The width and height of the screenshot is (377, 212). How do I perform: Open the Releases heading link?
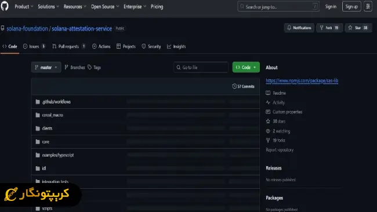pos(274,168)
